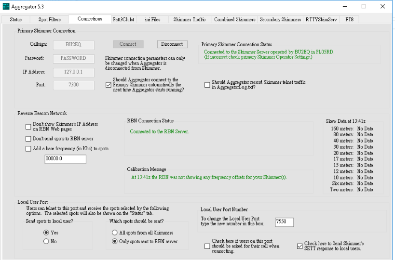The height and width of the screenshot is (260, 395).
Task: Choose All spots from all Skimmers
Action: pos(115,233)
